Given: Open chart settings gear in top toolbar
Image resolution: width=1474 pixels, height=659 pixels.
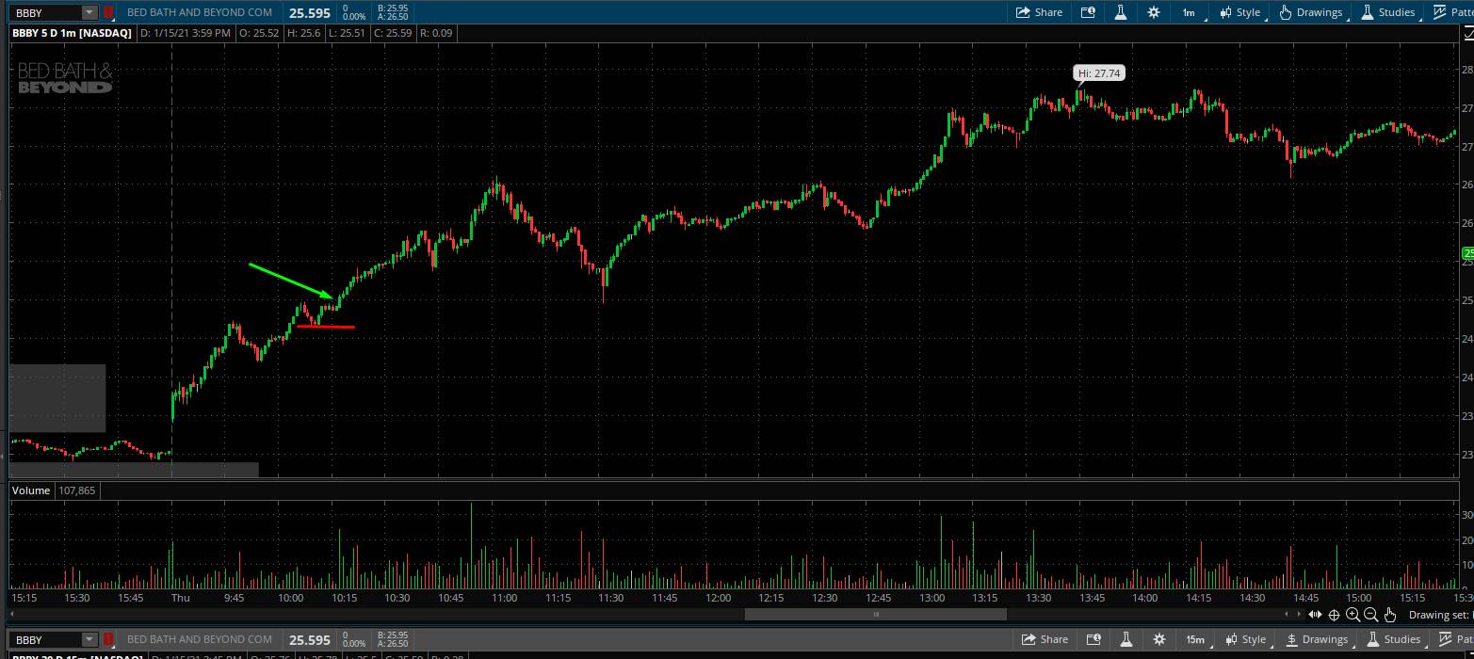Looking at the screenshot, I should (1154, 12).
